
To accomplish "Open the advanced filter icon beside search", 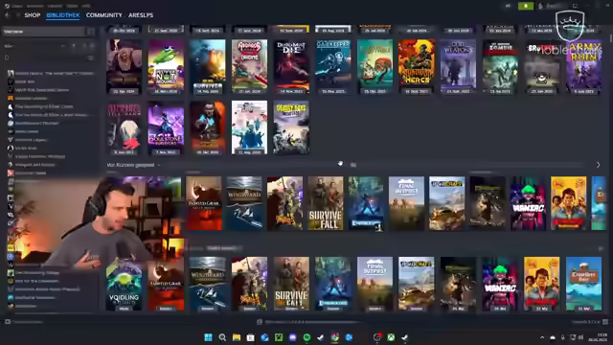I will [91, 57].
